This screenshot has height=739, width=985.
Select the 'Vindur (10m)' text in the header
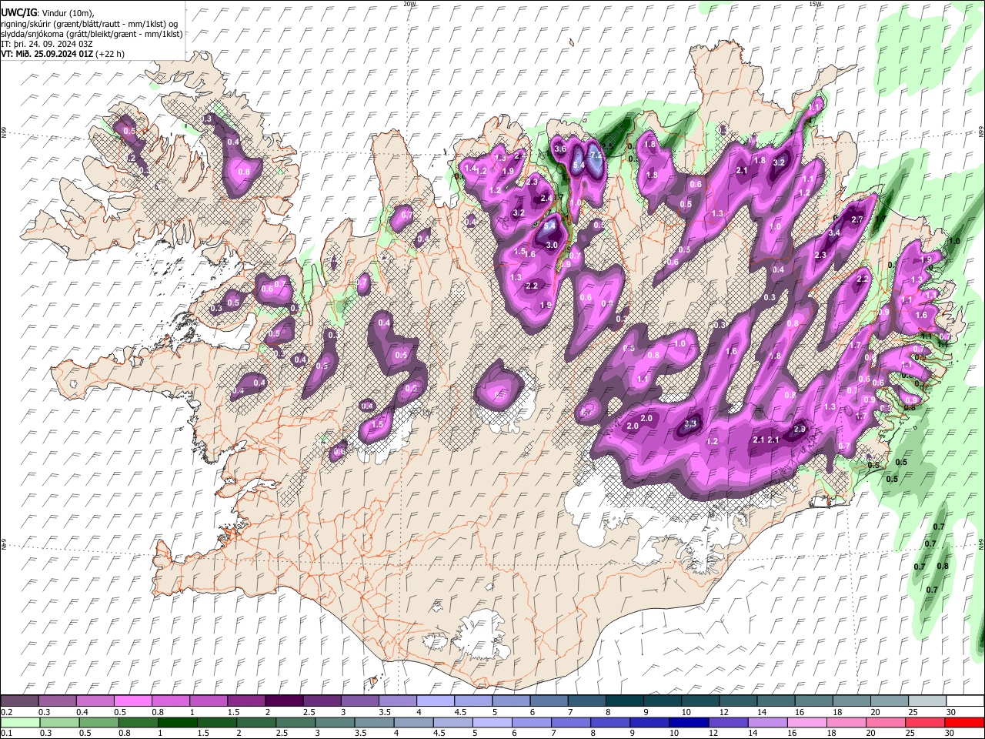click(x=68, y=13)
